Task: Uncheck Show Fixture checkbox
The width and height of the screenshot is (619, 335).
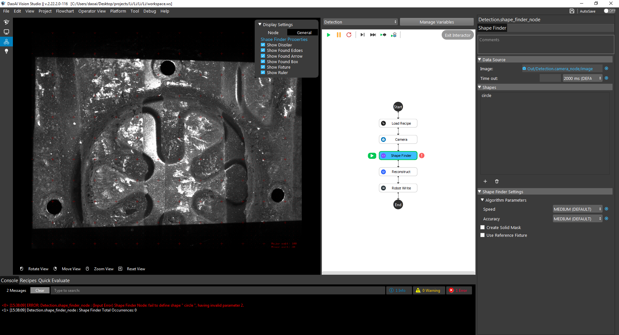Action: pos(263,67)
